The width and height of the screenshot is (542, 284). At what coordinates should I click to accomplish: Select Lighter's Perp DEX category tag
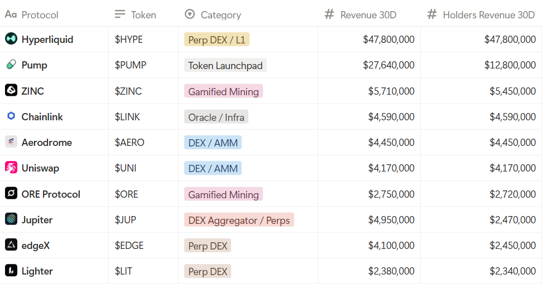(208, 271)
